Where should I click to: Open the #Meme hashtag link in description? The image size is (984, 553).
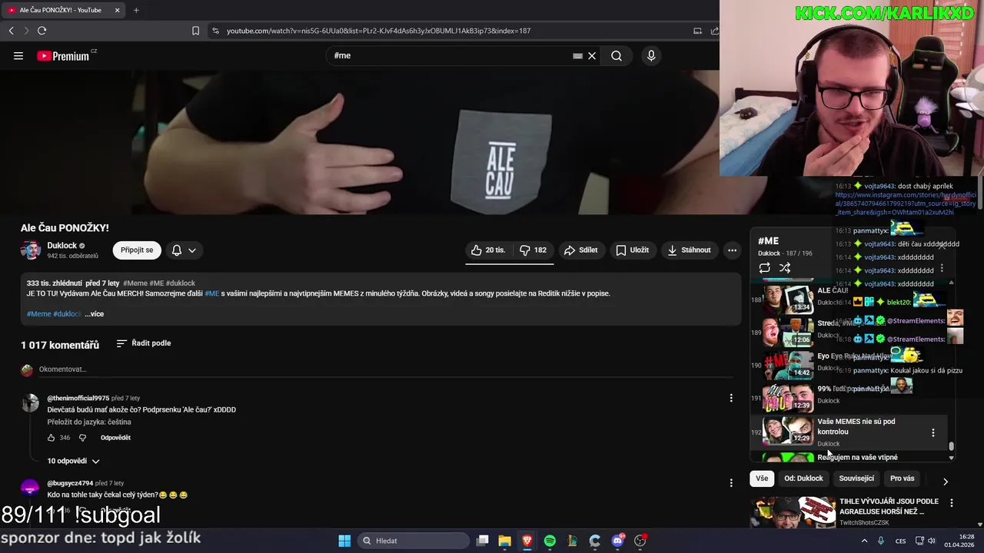(x=38, y=314)
